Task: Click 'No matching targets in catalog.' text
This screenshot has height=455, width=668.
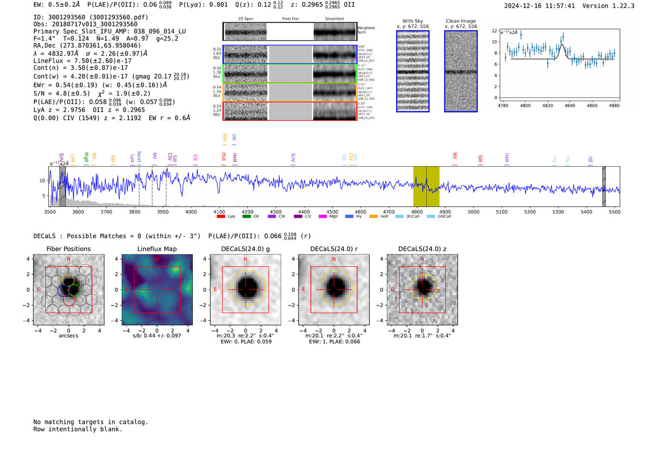Action: (91, 422)
